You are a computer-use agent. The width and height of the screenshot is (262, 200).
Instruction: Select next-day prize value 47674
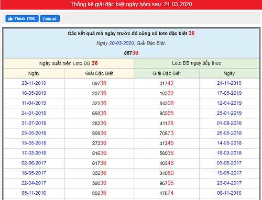click(167, 193)
